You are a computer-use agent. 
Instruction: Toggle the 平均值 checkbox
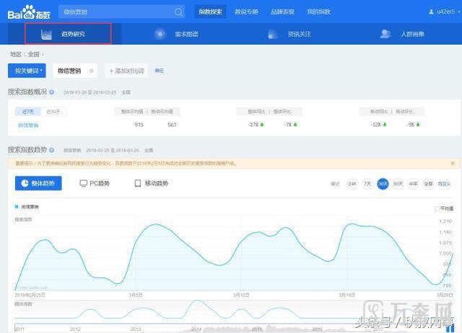tap(437, 209)
